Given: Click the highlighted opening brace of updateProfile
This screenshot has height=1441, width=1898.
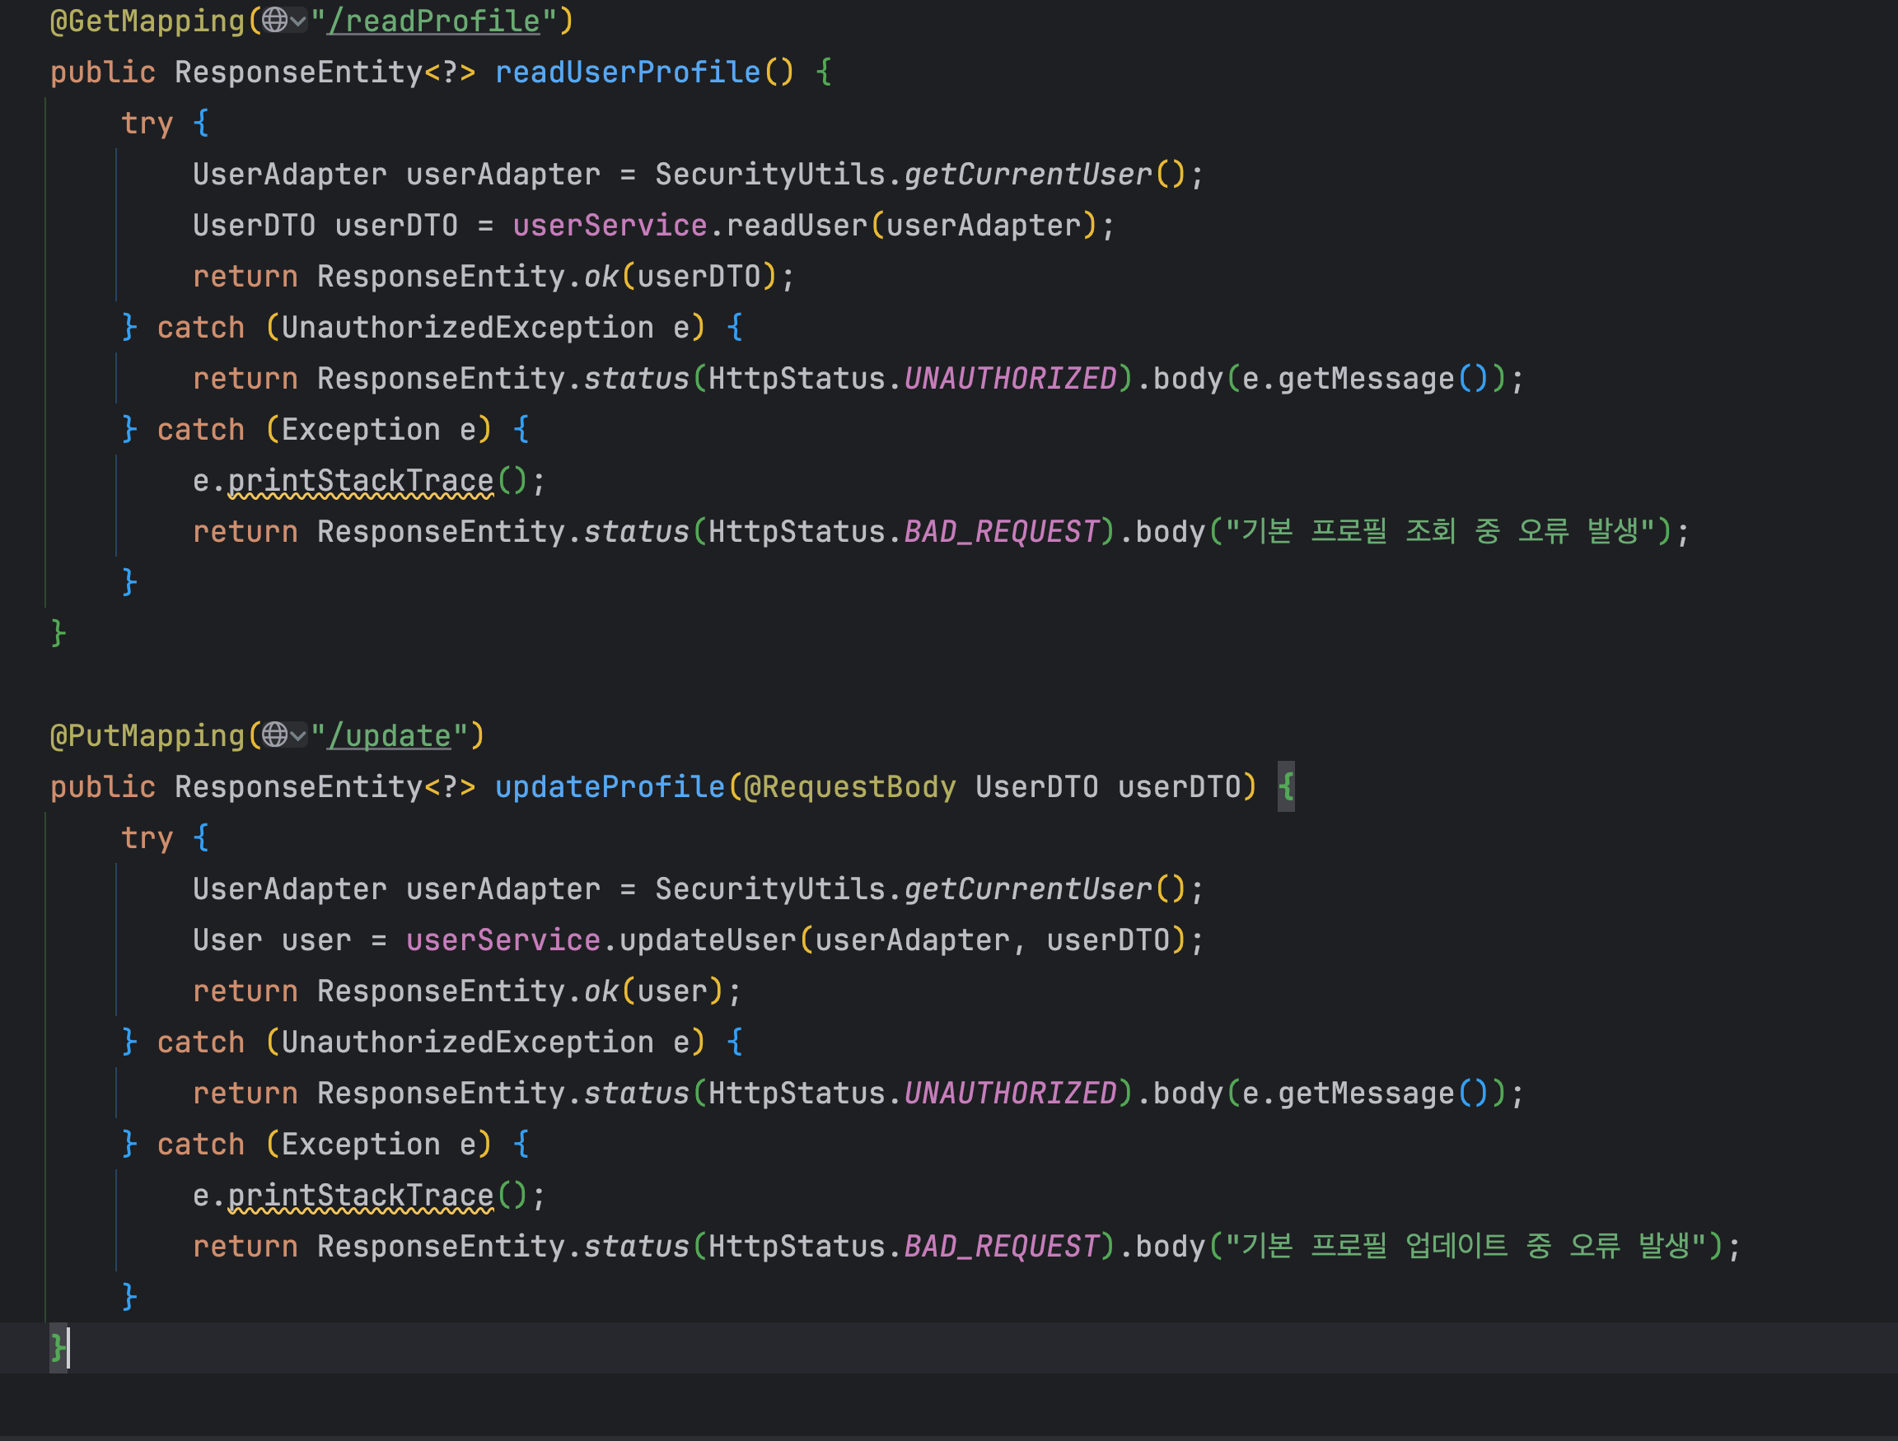Looking at the screenshot, I should [1285, 786].
